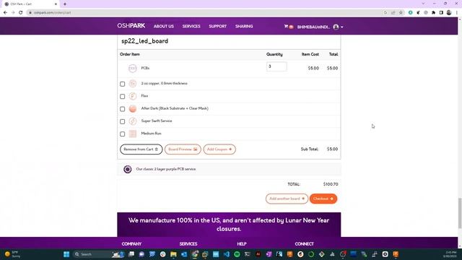Viewport: 462px width, 260px height.
Task: Open the Chrome menu three dots
Action: pos(457,13)
